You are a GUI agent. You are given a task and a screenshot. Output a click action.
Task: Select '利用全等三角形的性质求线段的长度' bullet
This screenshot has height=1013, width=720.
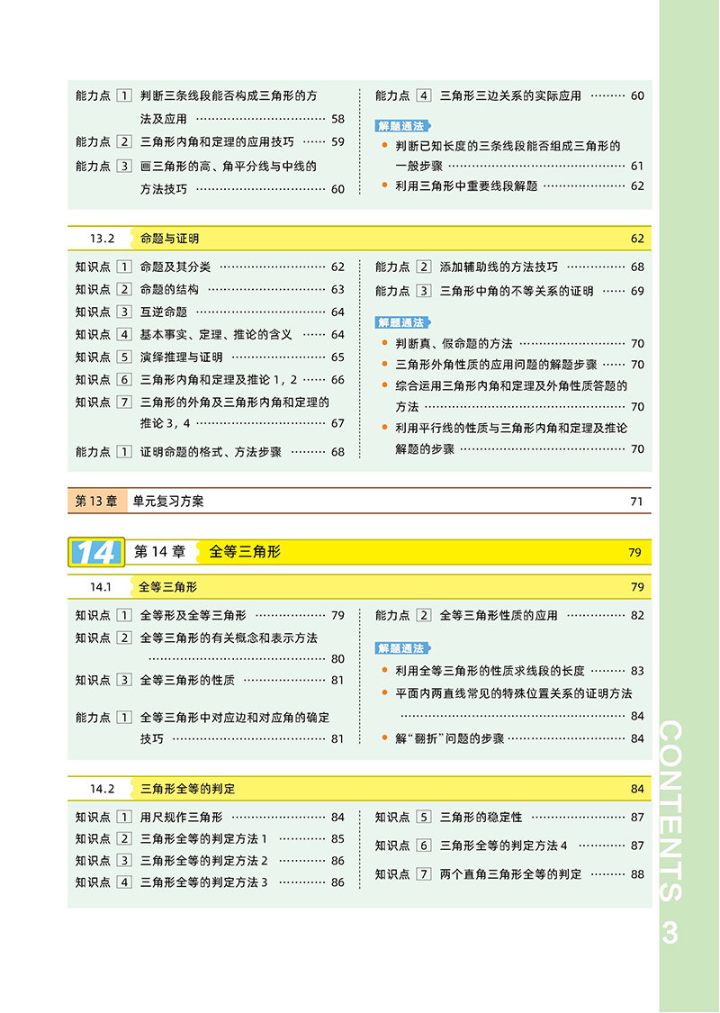coord(490,671)
